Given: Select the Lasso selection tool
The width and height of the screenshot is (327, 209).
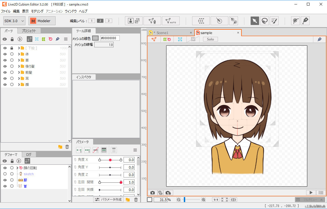Looking at the screenshot, I should point(265,20).
